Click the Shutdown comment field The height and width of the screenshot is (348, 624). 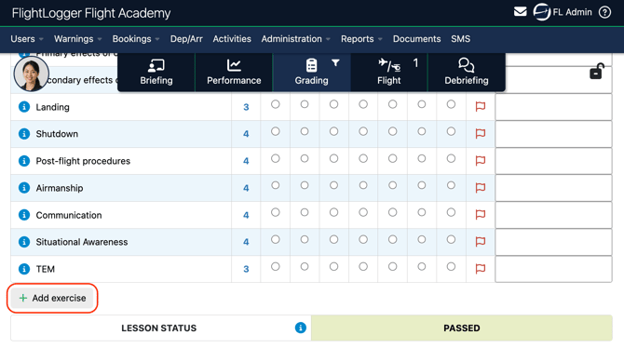click(x=553, y=134)
